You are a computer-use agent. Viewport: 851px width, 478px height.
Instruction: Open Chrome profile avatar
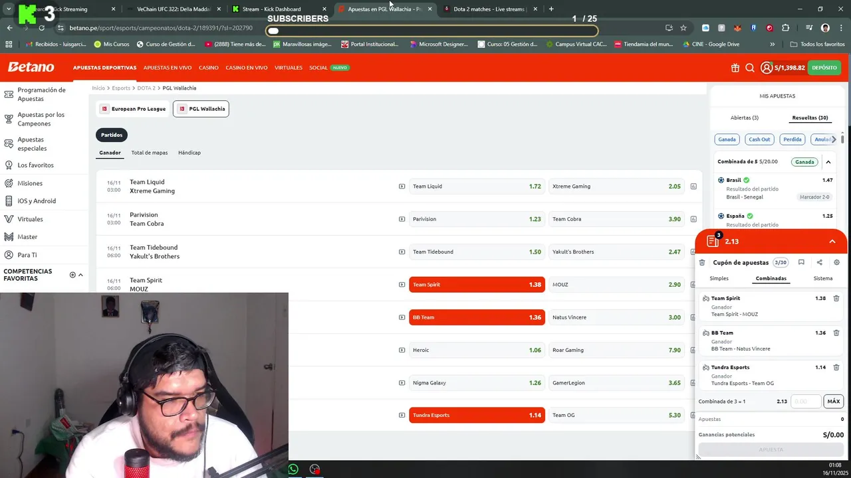coord(825,28)
